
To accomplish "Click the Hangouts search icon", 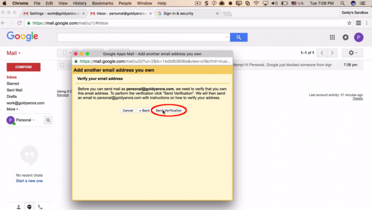I will (48, 120).
